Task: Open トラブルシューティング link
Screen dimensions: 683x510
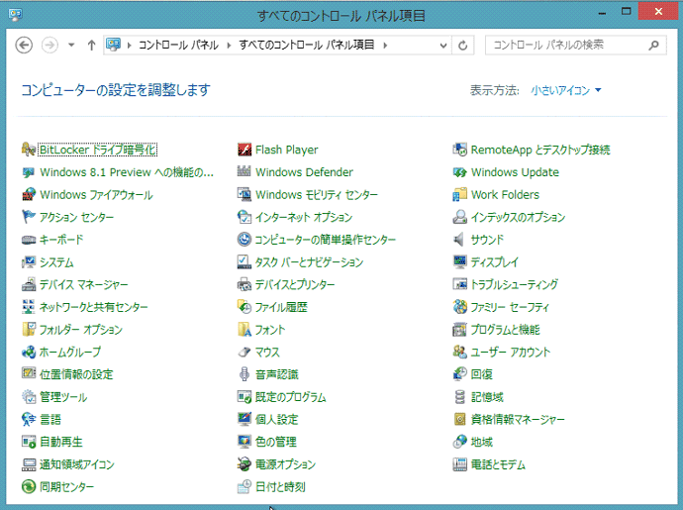Action: pyautogui.click(x=515, y=284)
